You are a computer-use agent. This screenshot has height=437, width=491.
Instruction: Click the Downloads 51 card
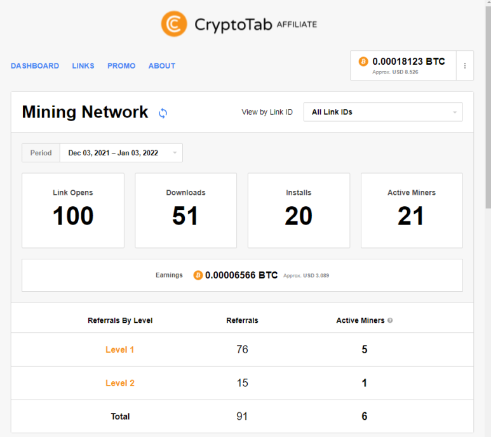pos(185,211)
